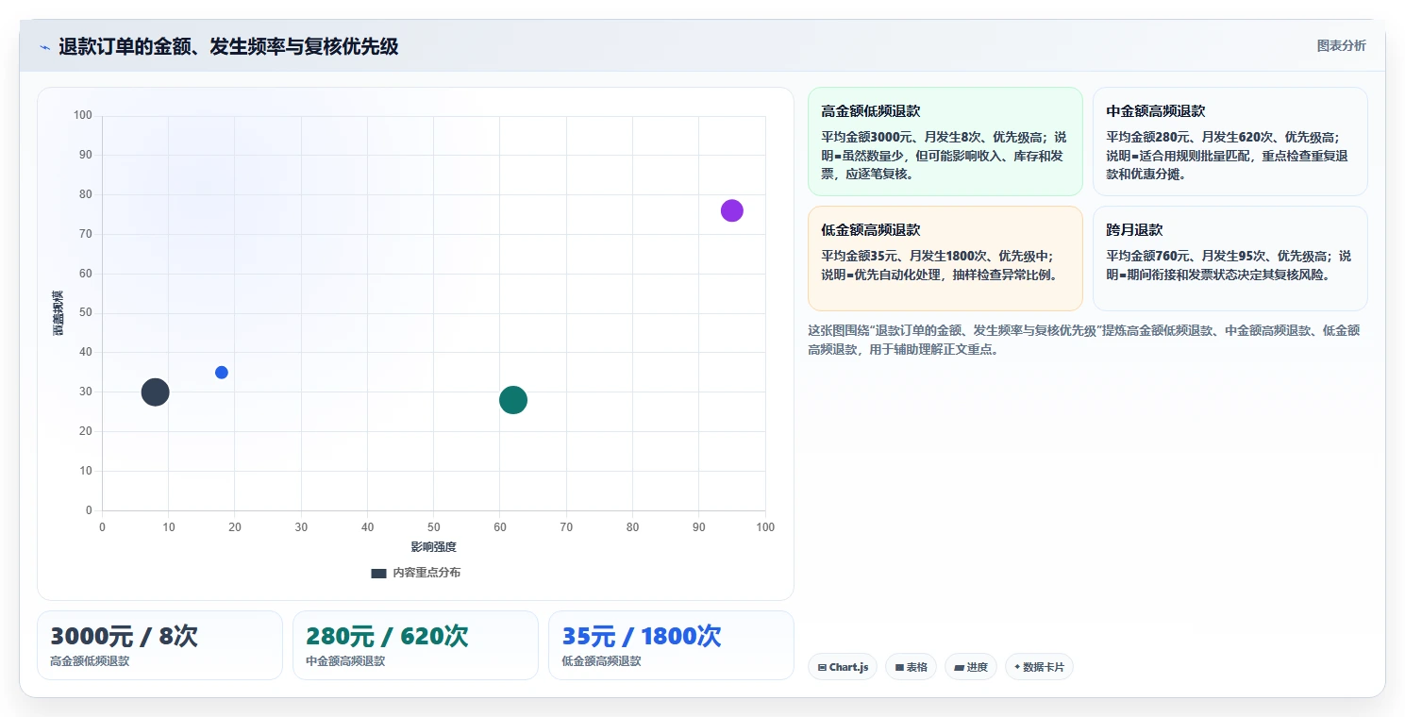The height and width of the screenshot is (717, 1405).
Task: Click the 表格 tag chip
Action: (x=911, y=667)
